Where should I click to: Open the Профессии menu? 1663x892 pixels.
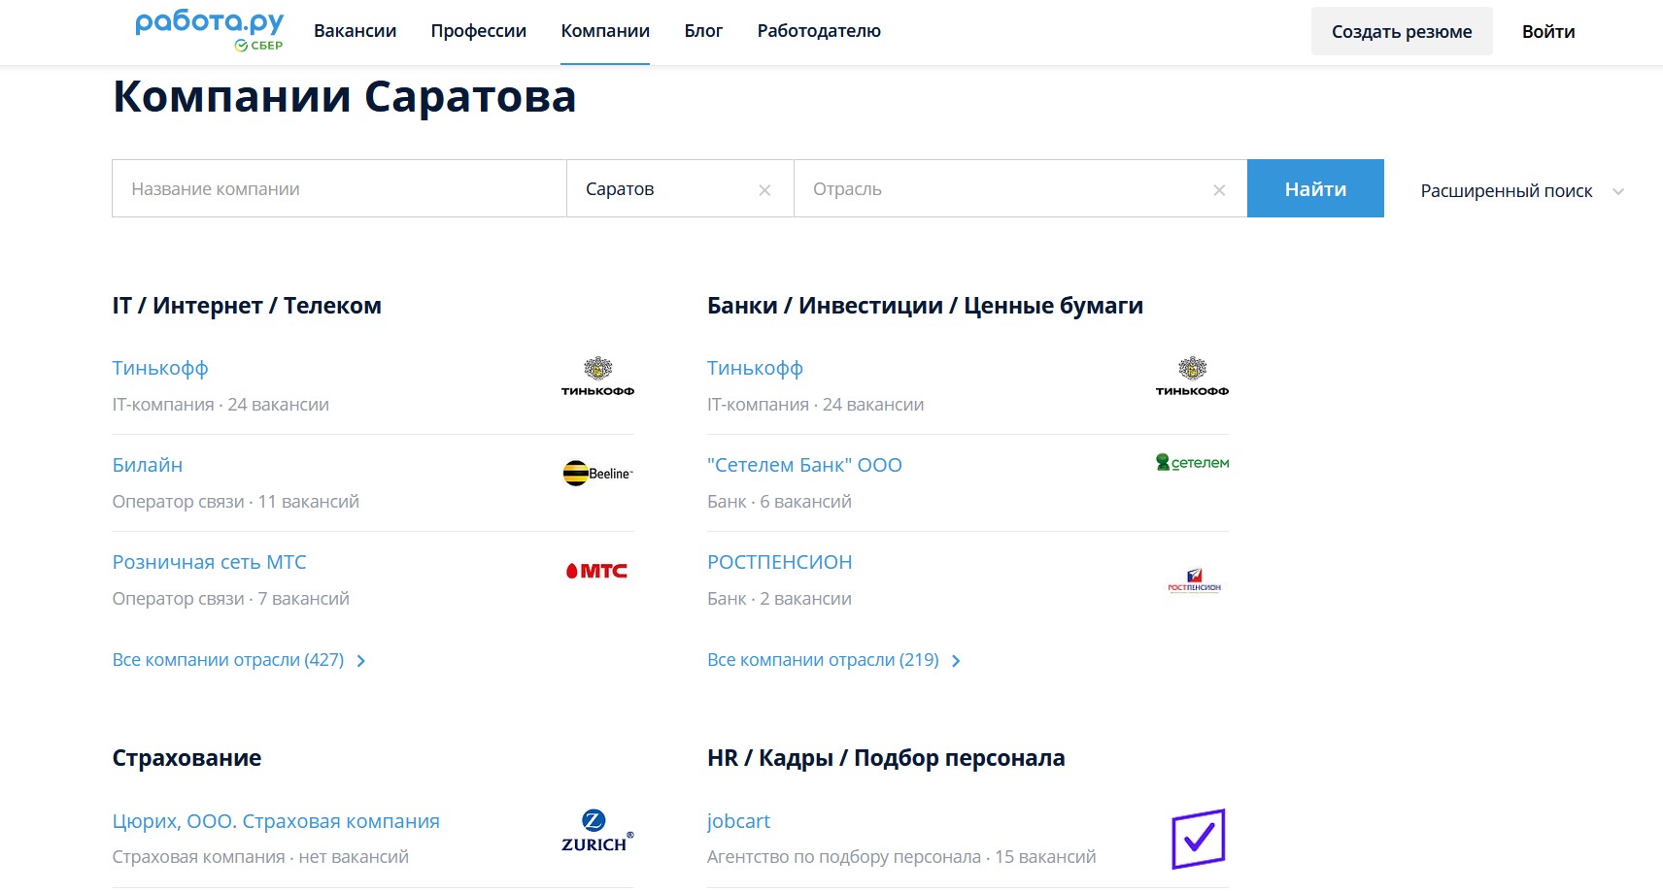478,31
